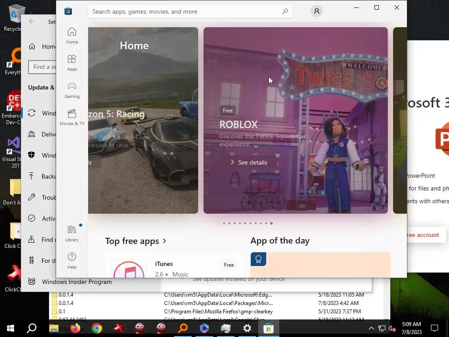Click the Find a setting search box
449x337 pixels.
43,67
